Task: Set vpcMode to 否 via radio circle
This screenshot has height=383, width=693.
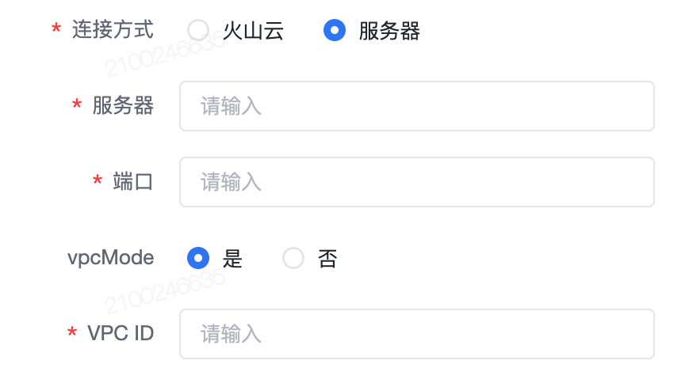Action: 293,258
